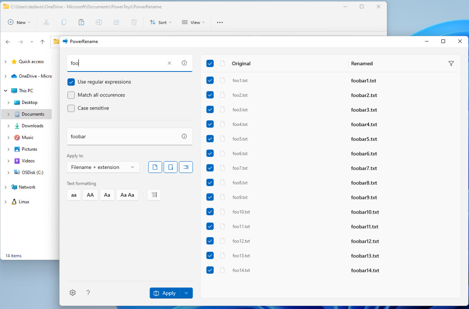Open PowerRename settings gear icon
The image size is (469, 309).
coord(73,293)
